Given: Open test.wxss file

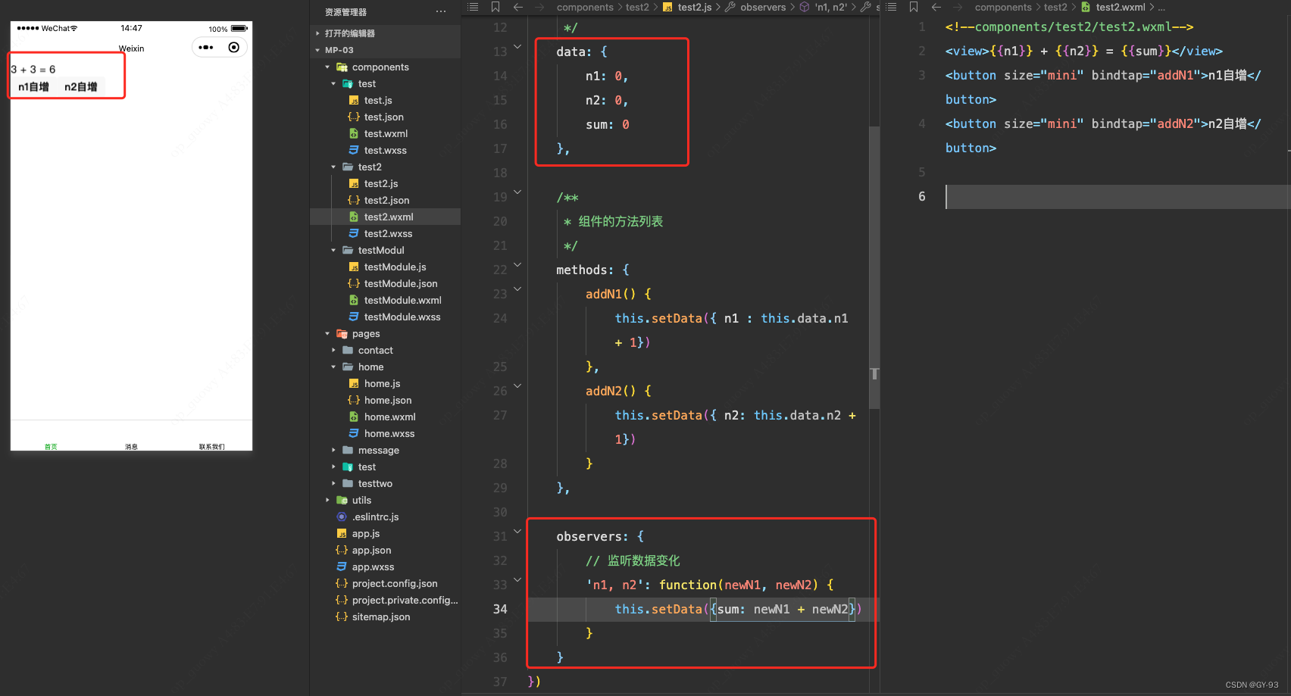Looking at the screenshot, I should pos(385,150).
